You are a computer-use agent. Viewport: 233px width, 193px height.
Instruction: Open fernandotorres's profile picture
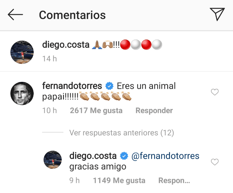pyautogui.click(x=22, y=94)
